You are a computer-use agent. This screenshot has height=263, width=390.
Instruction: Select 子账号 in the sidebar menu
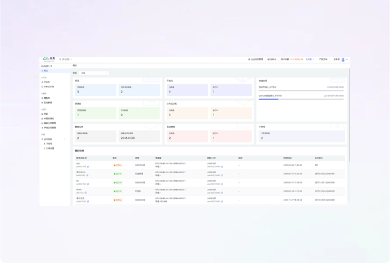click(49, 144)
